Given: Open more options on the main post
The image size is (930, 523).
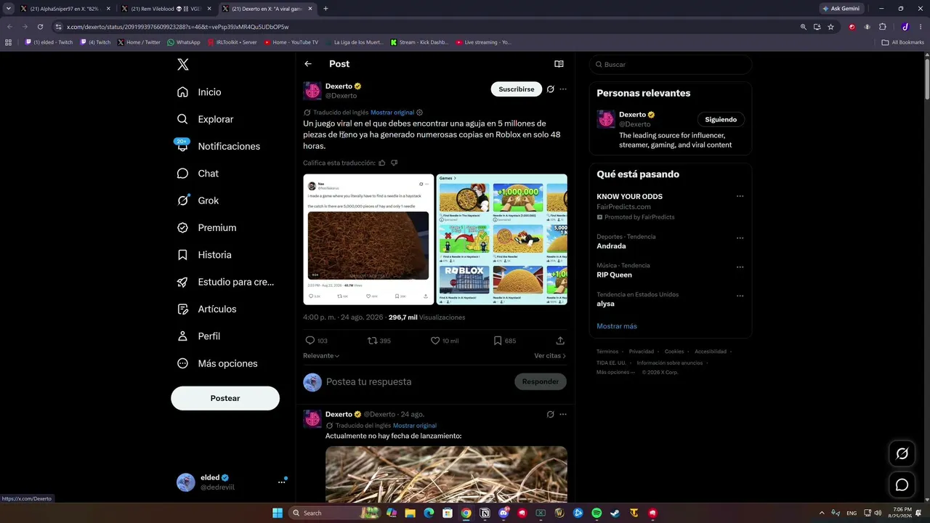Looking at the screenshot, I should coord(563,89).
